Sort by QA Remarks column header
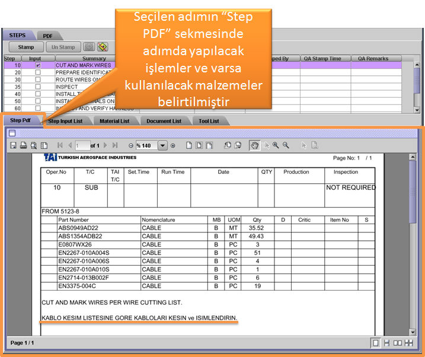The height and width of the screenshot is (357, 425). coord(376,58)
